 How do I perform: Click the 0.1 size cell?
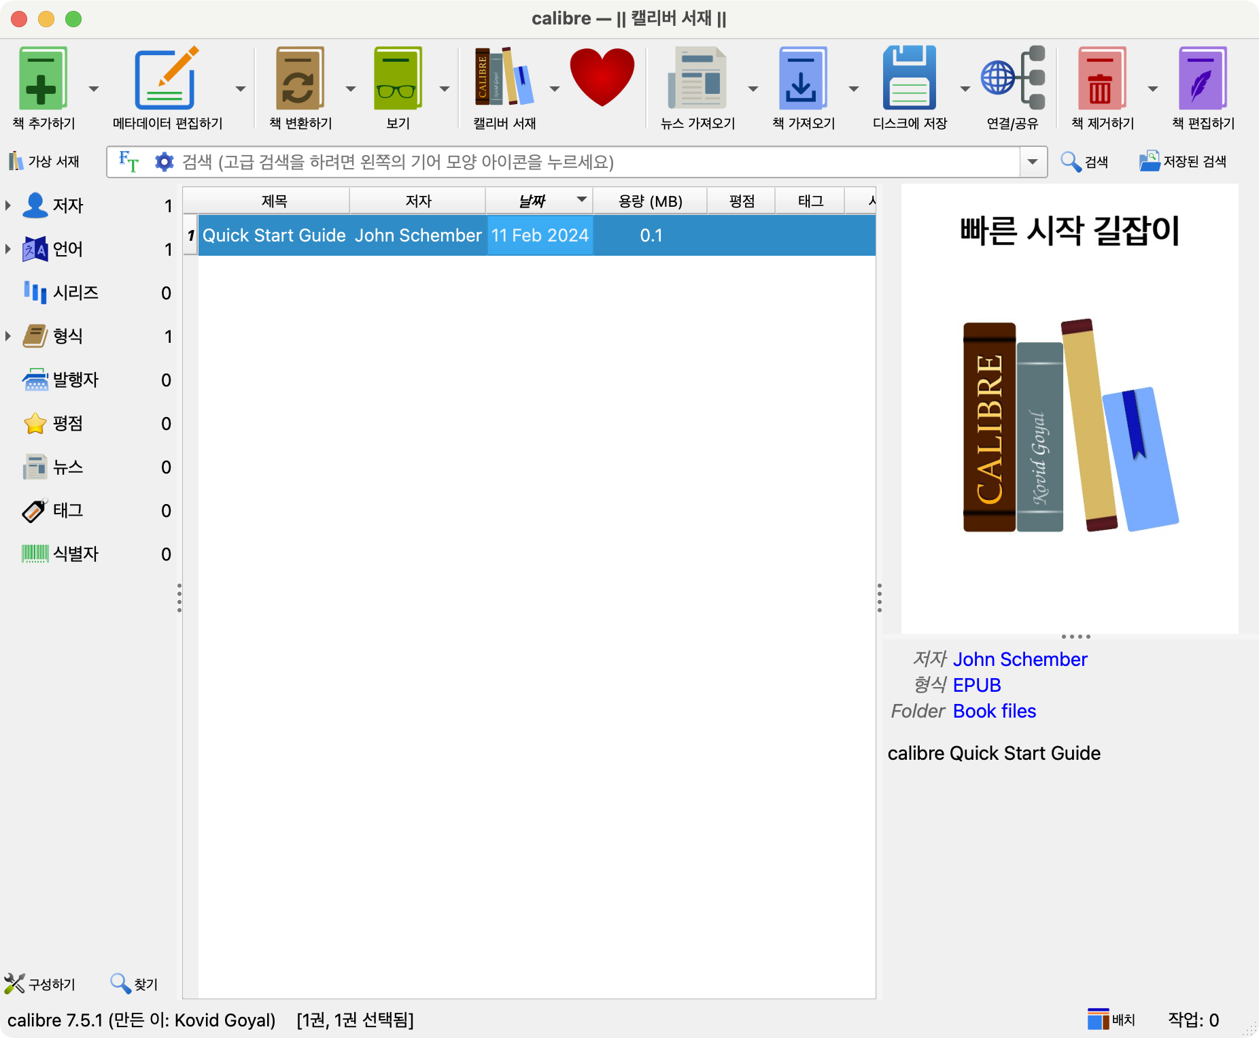(651, 235)
